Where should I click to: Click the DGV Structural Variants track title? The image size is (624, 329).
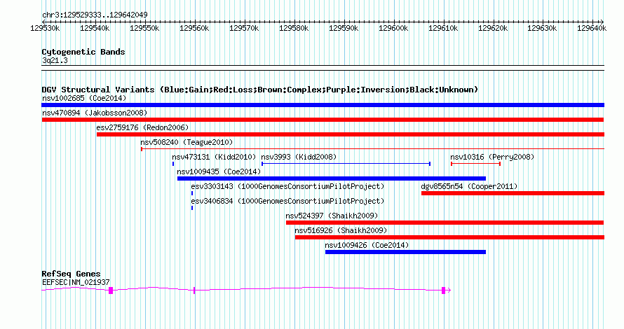pyautogui.click(x=260, y=90)
